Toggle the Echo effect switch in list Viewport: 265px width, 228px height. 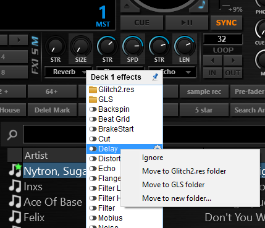(x=93, y=169)
